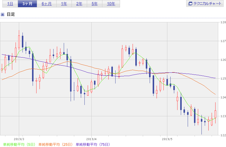This screenshot has height=147, width=226.
Task: Click the 単純移動平均（5日） legend label
Action: click(19, 144)
